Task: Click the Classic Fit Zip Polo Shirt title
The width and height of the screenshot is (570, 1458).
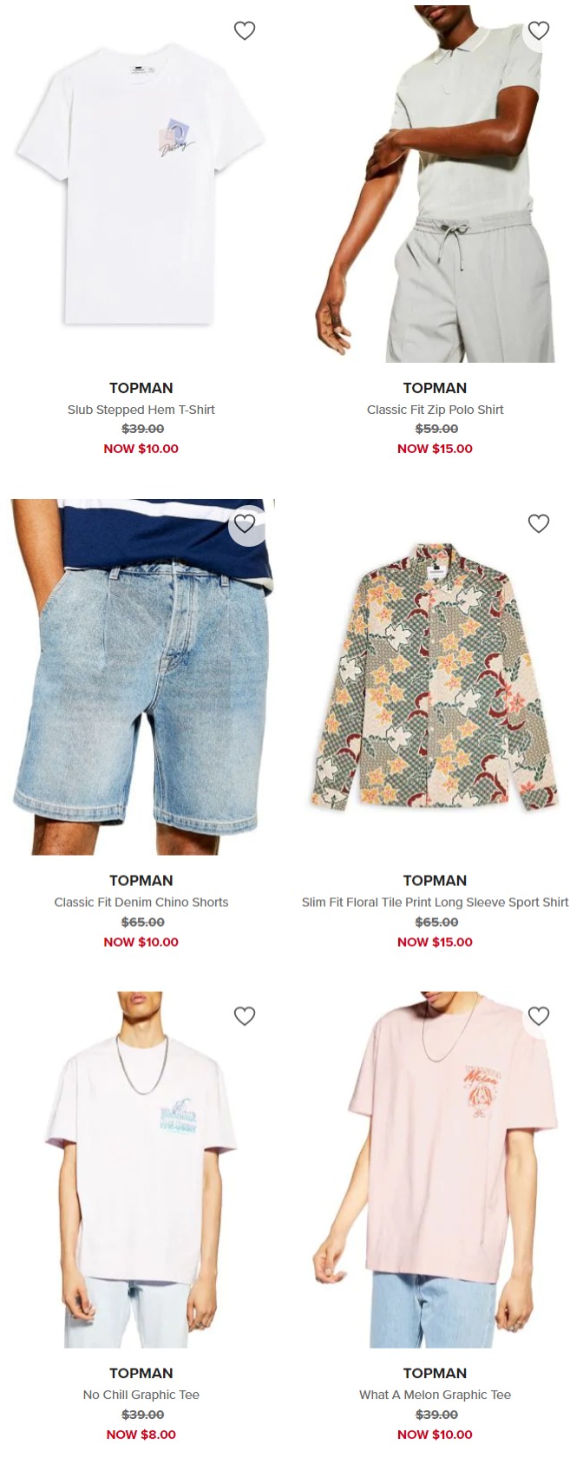Action: click(x=436, y=410)
